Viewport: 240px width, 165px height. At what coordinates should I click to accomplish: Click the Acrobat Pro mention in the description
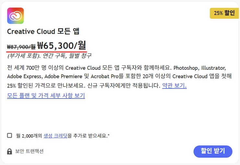coord(104,76)
